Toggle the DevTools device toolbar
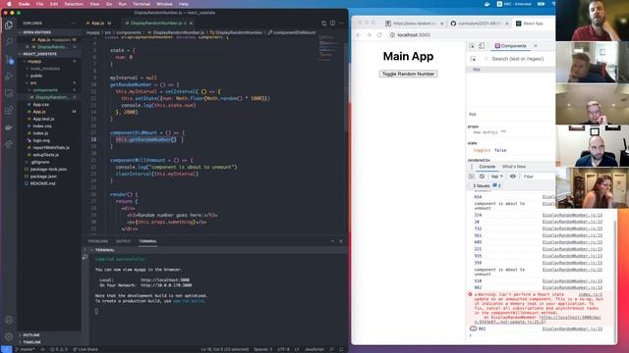This screenshot has height=353, width=629. 482,46
